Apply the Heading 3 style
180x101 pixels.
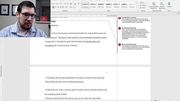click(x=116, y=5)
